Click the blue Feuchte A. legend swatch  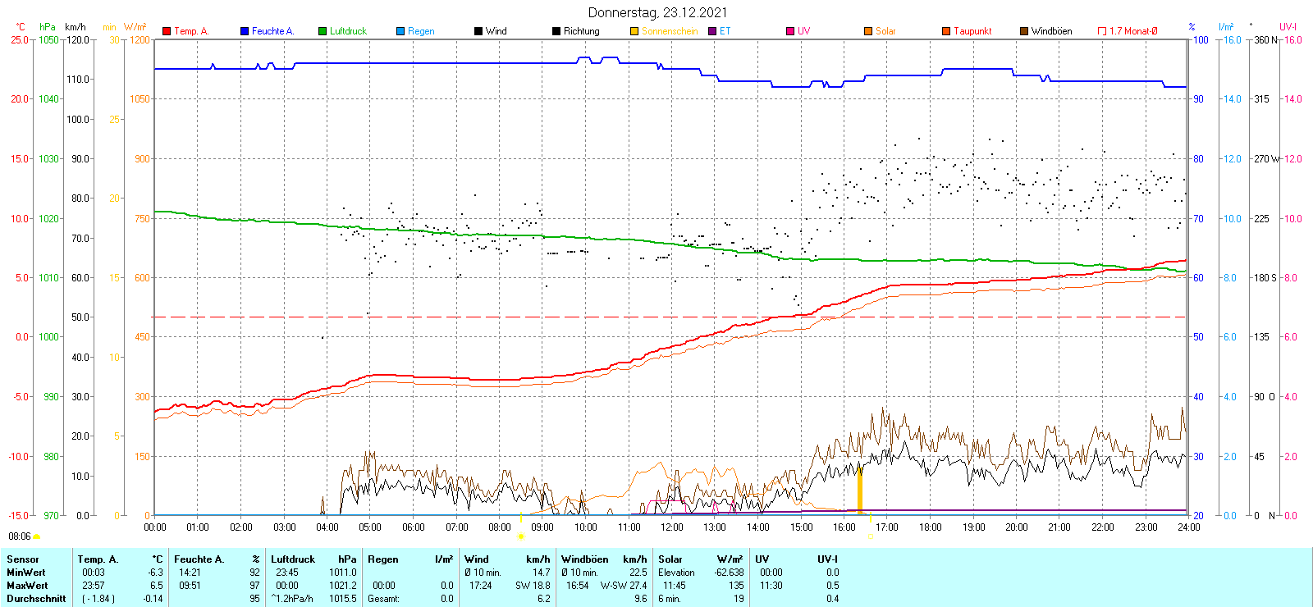(x=245, y=31)
